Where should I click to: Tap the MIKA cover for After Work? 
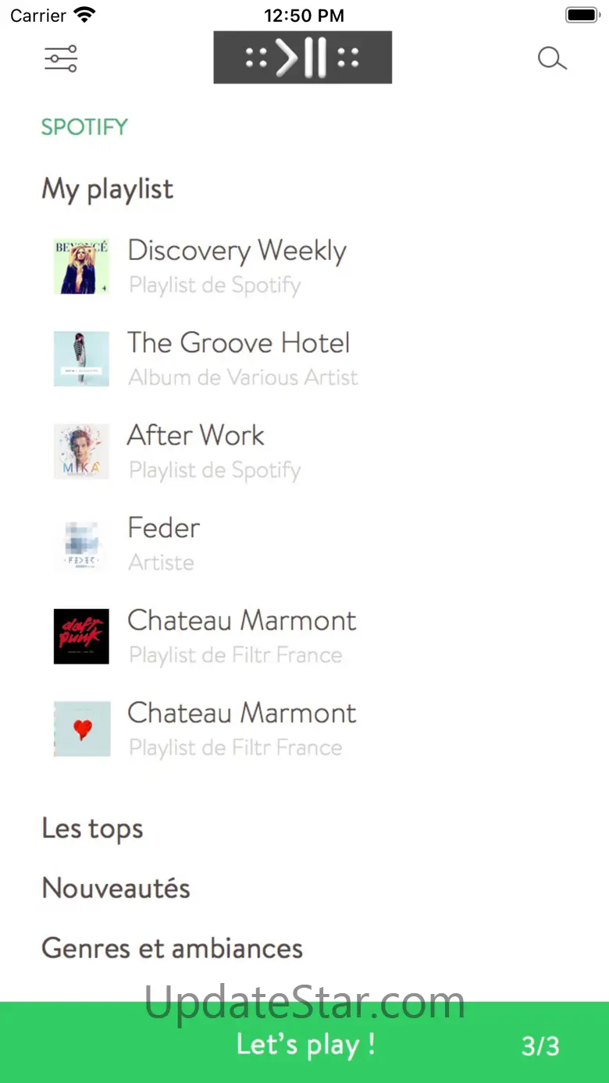(x=81, y=451)
